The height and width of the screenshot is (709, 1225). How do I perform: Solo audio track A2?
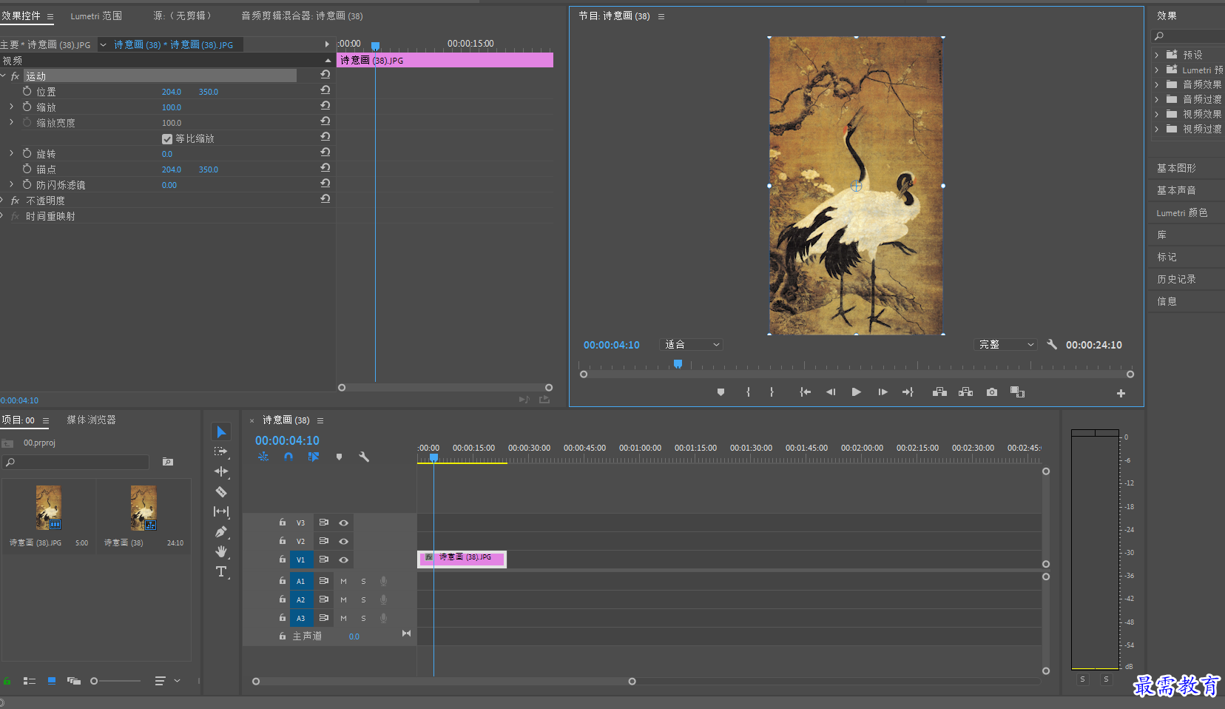pyautogui.click(x=363, y=599)
